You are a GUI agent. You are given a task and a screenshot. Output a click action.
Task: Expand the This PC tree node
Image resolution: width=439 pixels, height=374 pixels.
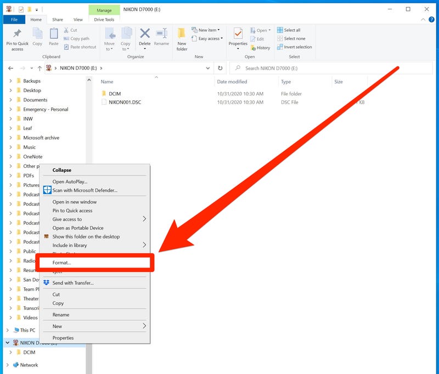[x=8, y=330]
